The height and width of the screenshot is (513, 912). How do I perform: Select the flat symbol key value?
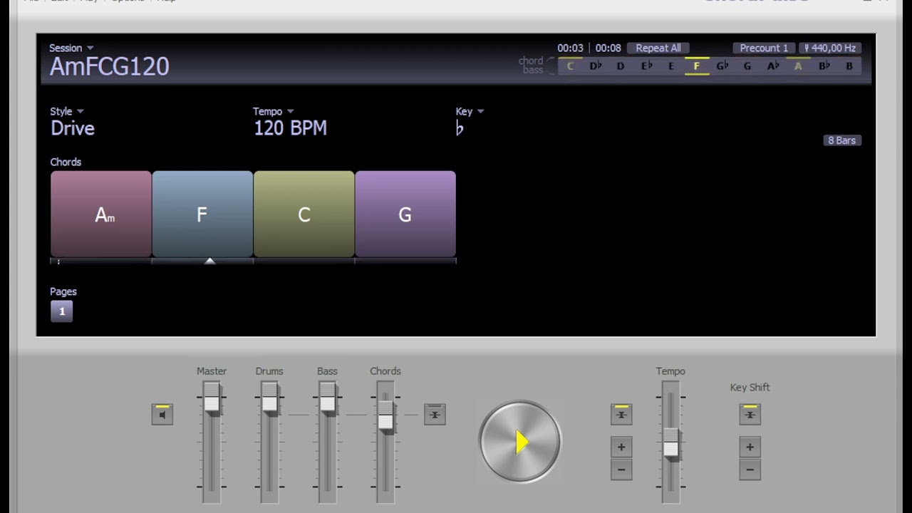460,128
